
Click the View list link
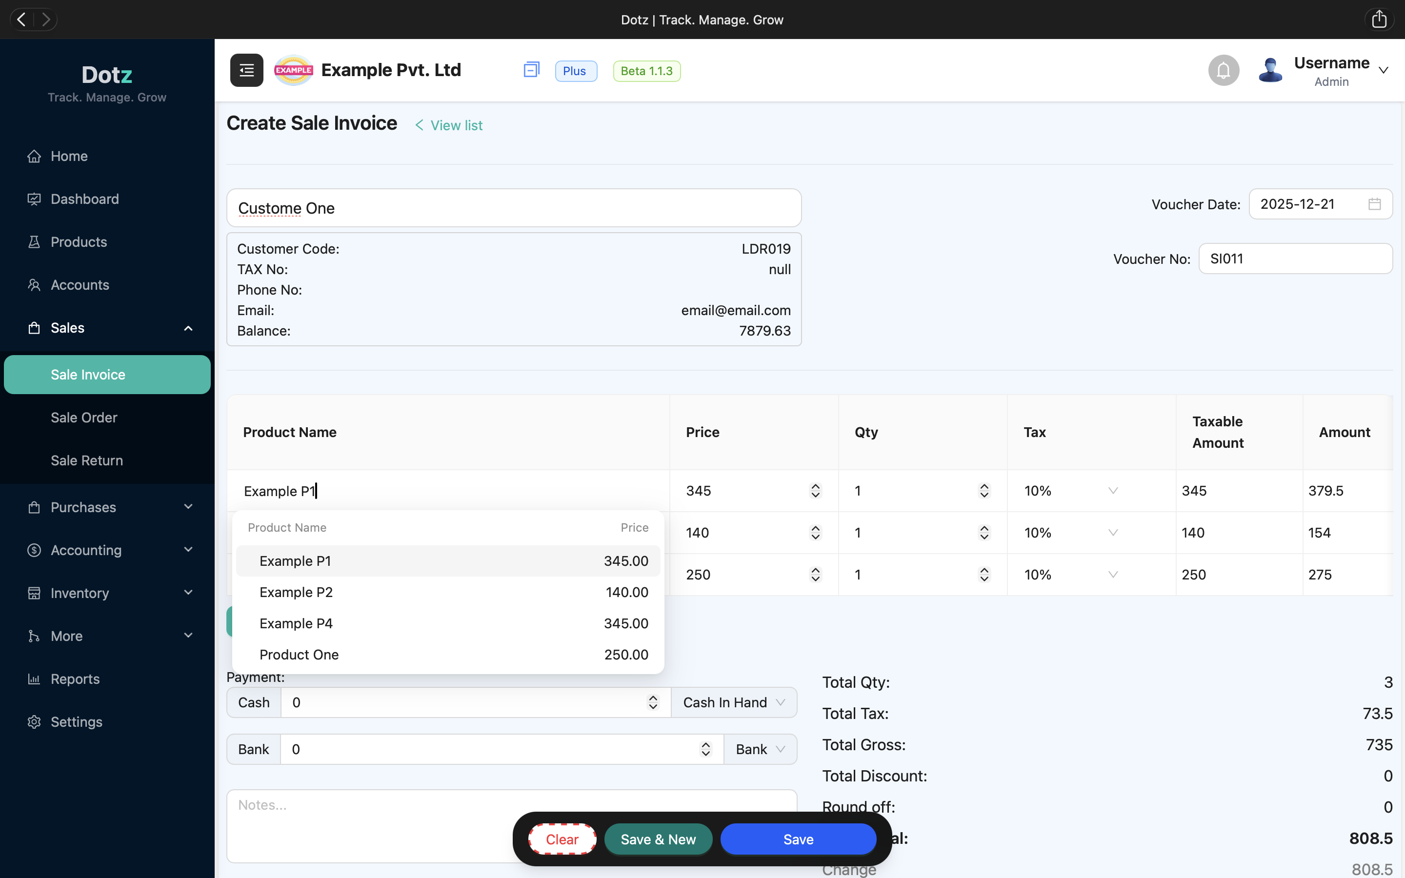[x=456, y=125]
